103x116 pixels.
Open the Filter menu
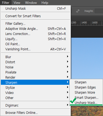coord(6,3)
